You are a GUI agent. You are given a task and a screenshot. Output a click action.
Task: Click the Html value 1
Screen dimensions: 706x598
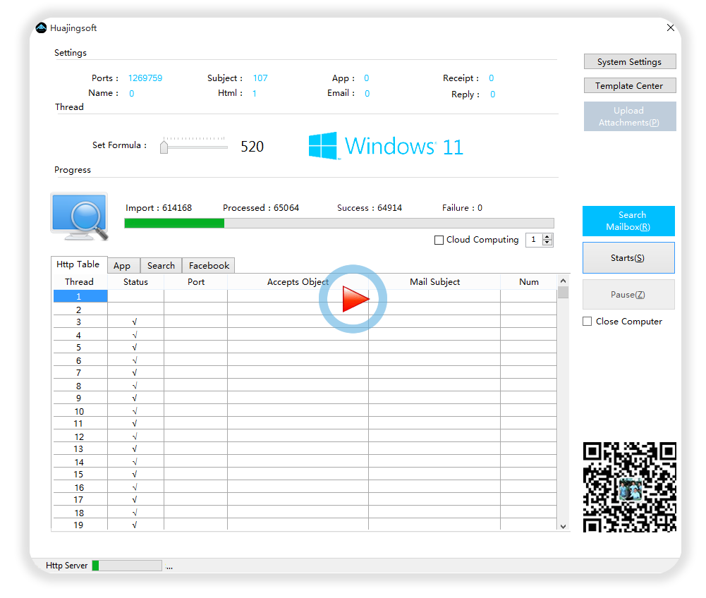click(x=255, y=94)
